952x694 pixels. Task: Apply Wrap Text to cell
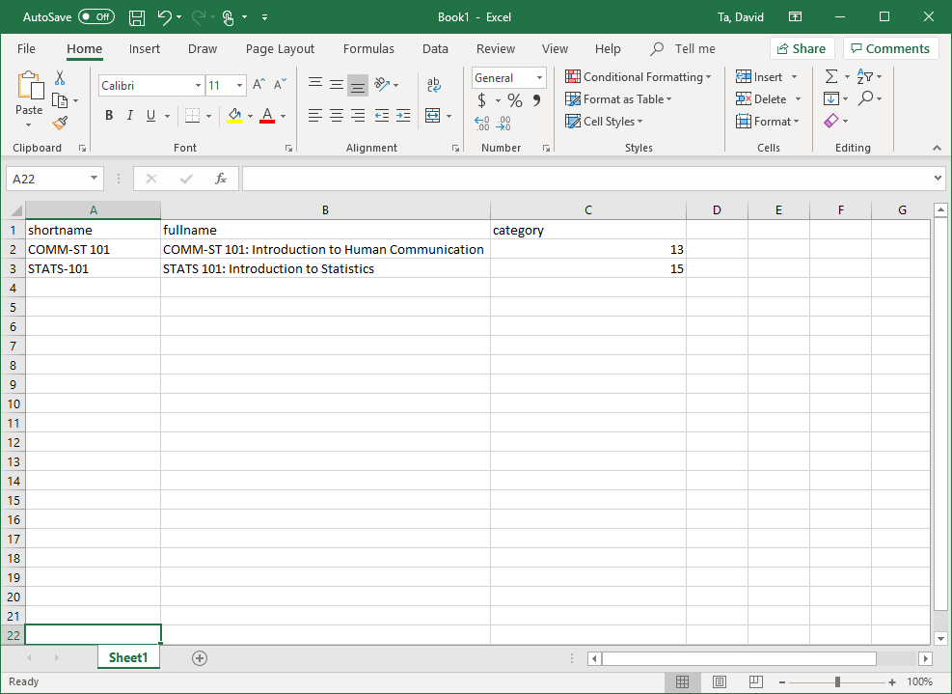pyautogui.click(x=433, y=85)
